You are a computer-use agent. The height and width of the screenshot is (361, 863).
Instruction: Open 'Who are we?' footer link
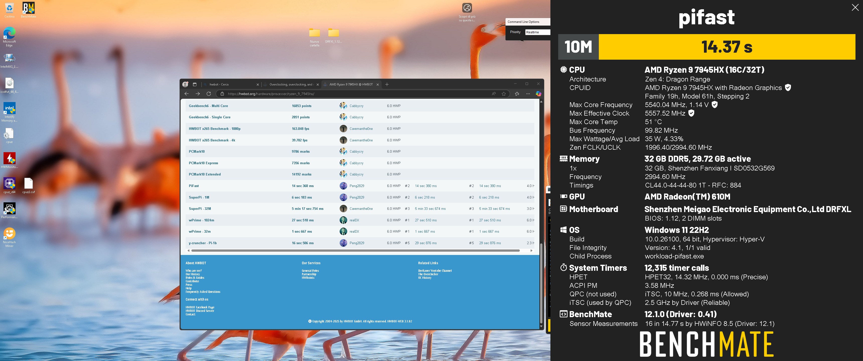[194, 270]
